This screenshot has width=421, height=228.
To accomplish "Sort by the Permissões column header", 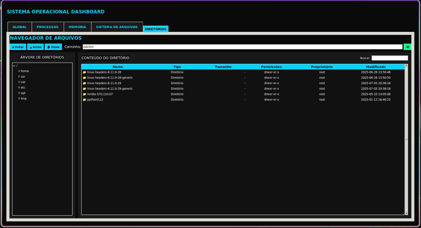I will [x=271, y=67].
